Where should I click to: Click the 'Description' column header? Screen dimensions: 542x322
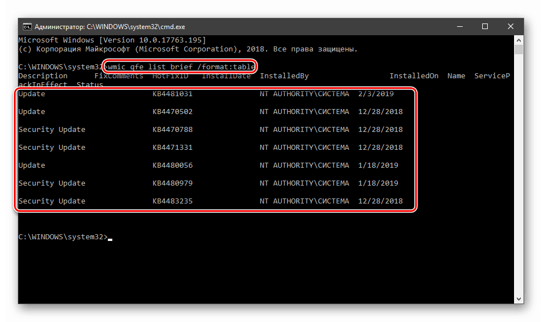[43, 76]
